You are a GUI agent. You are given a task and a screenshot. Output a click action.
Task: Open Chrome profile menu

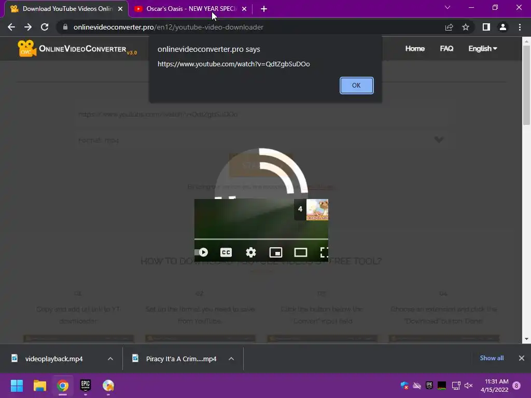click(x=503, y=27)
